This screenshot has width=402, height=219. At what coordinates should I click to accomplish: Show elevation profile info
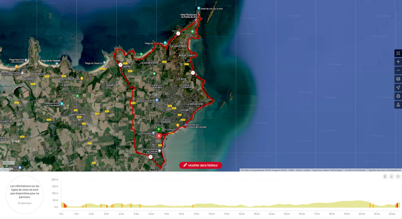tap(385, 176)
